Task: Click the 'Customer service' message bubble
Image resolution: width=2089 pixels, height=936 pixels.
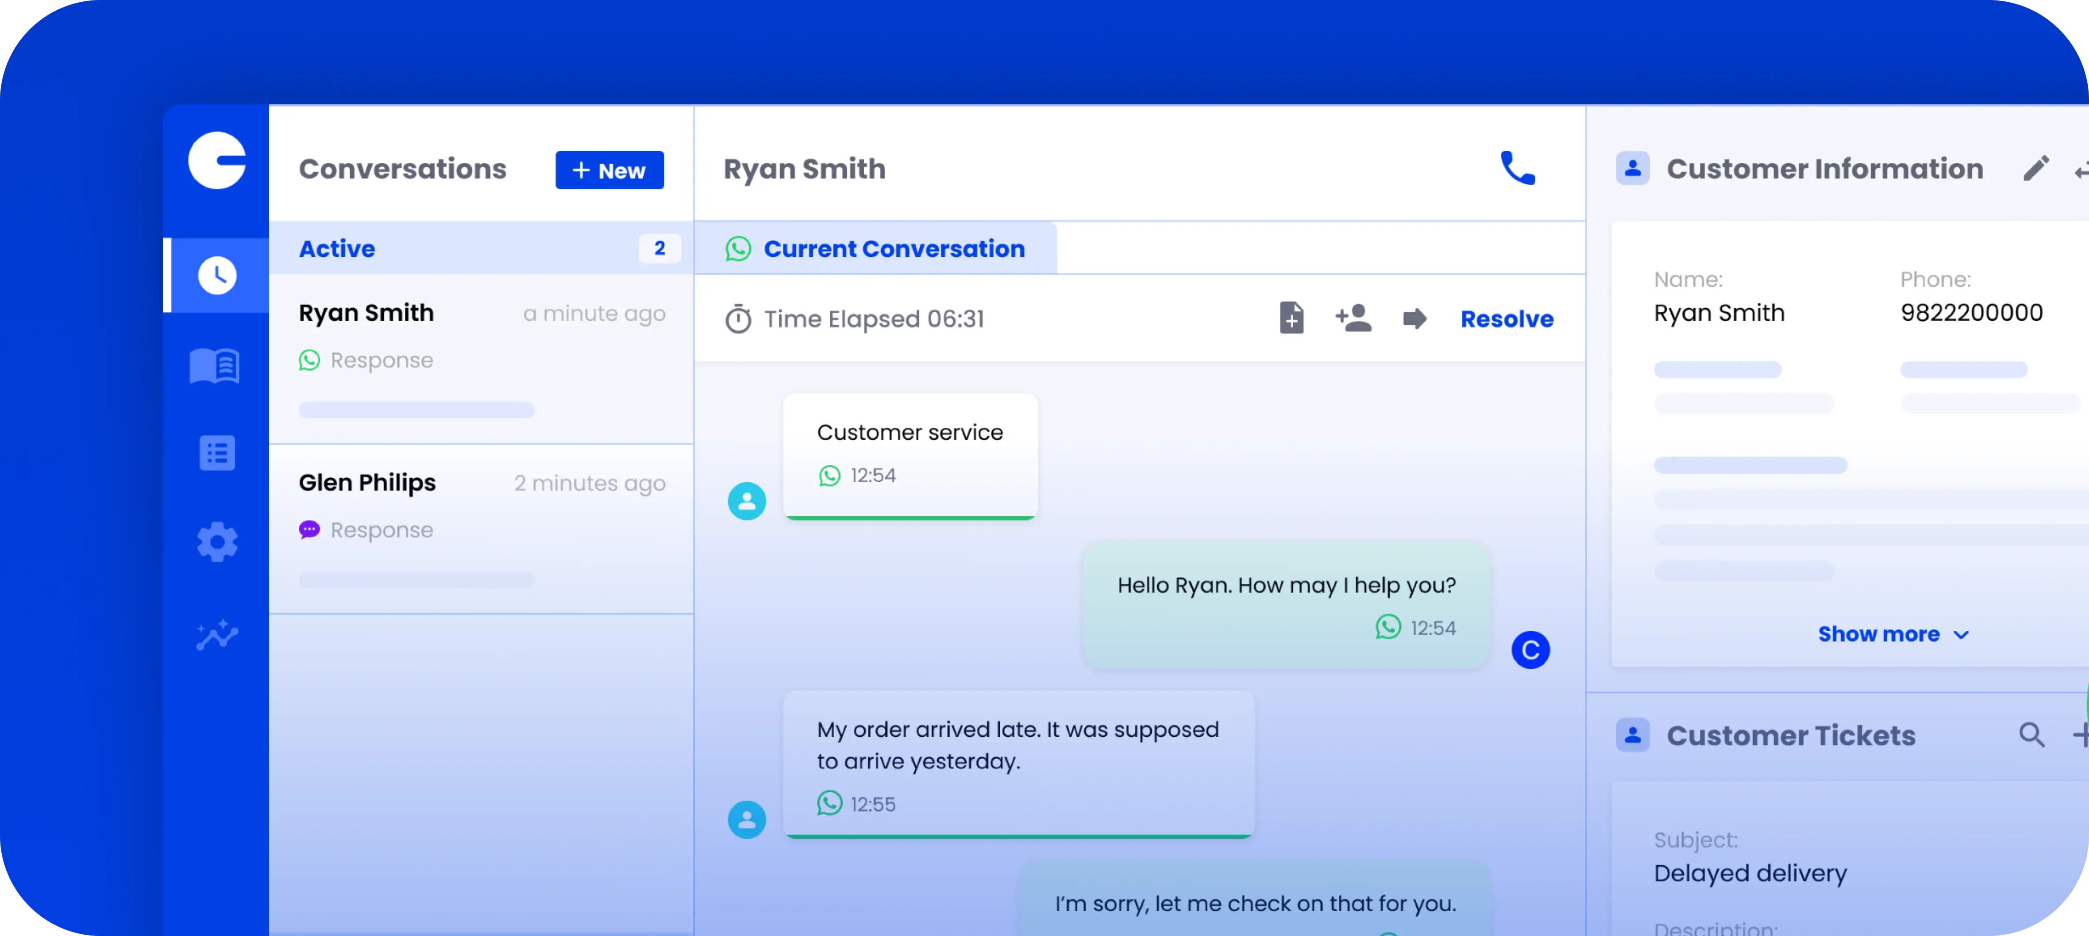Action: [910, 456]
